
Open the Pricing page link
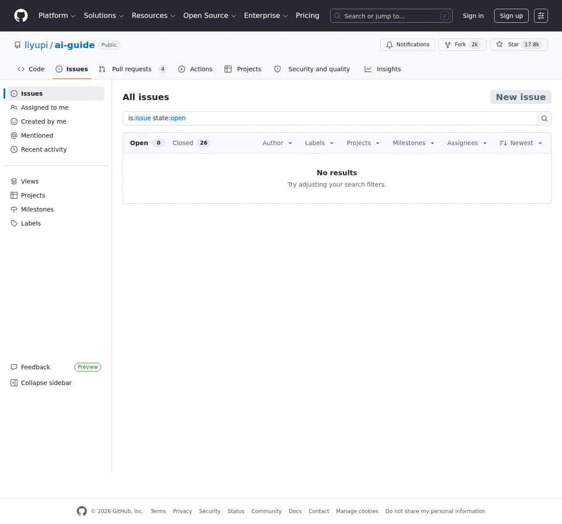(x=307, y=16)
